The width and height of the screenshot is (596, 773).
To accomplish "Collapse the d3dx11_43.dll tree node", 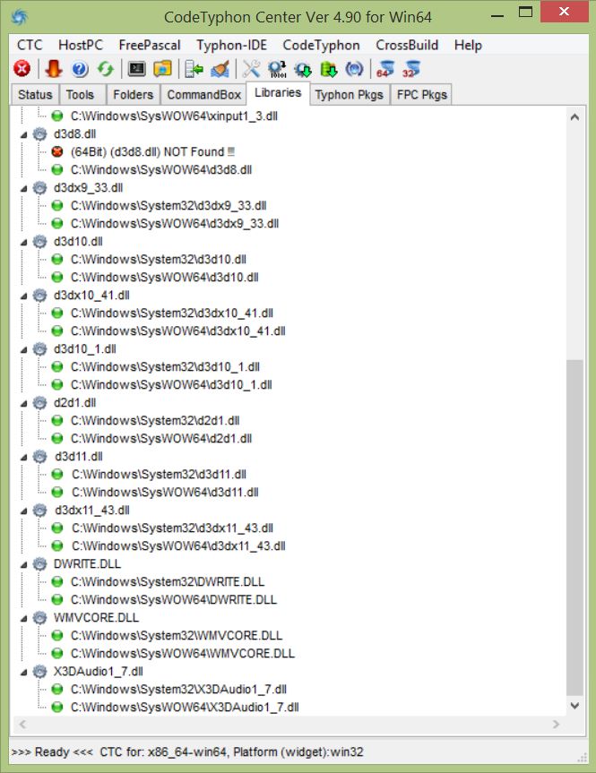I will coord(23,511).
